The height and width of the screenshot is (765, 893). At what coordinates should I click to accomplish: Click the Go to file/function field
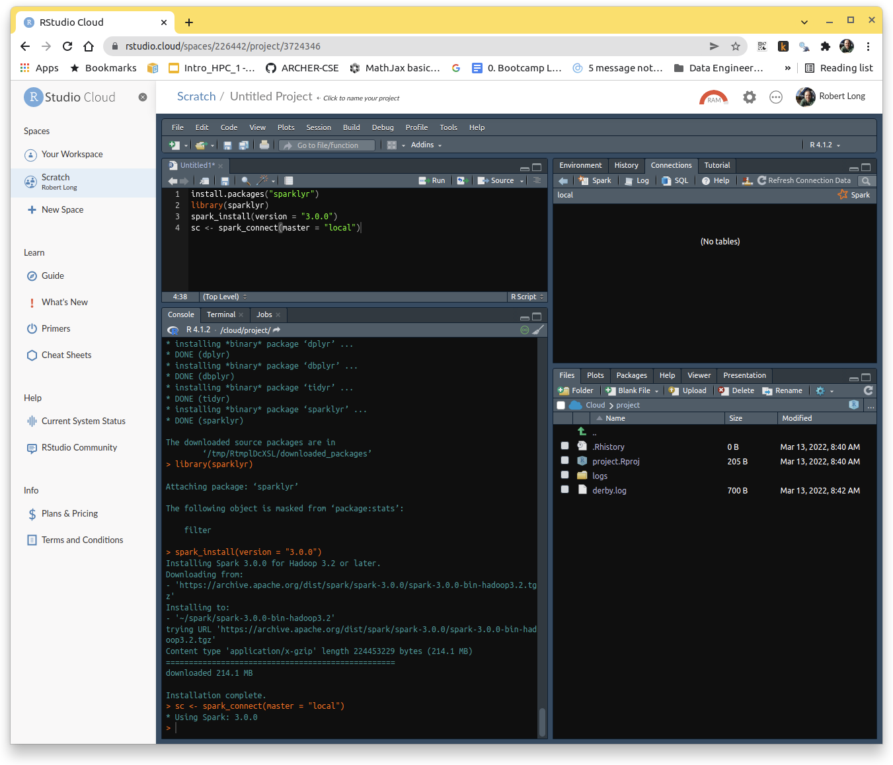click(x=327, y=145)
